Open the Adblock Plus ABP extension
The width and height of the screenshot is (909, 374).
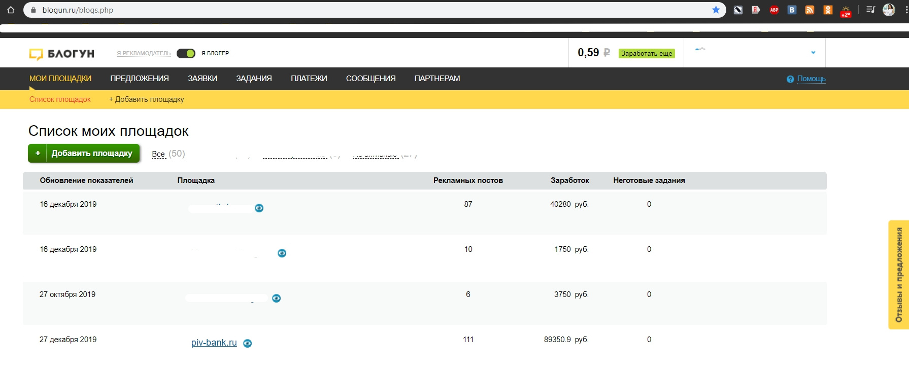[x=774, y=10]
